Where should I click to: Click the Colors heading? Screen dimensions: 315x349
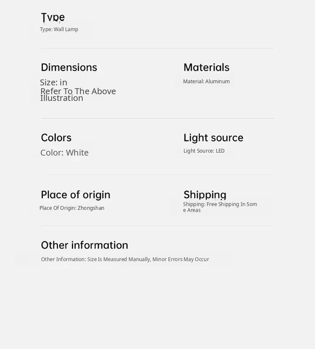click(x=56, y=137)
